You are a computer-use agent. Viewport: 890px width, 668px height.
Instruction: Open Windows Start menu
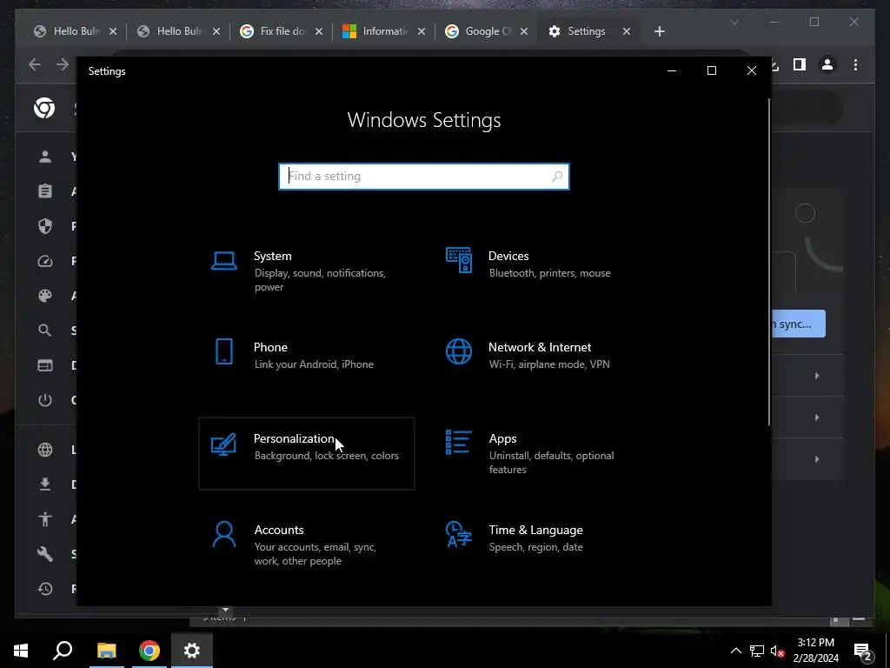coord(21,651)
